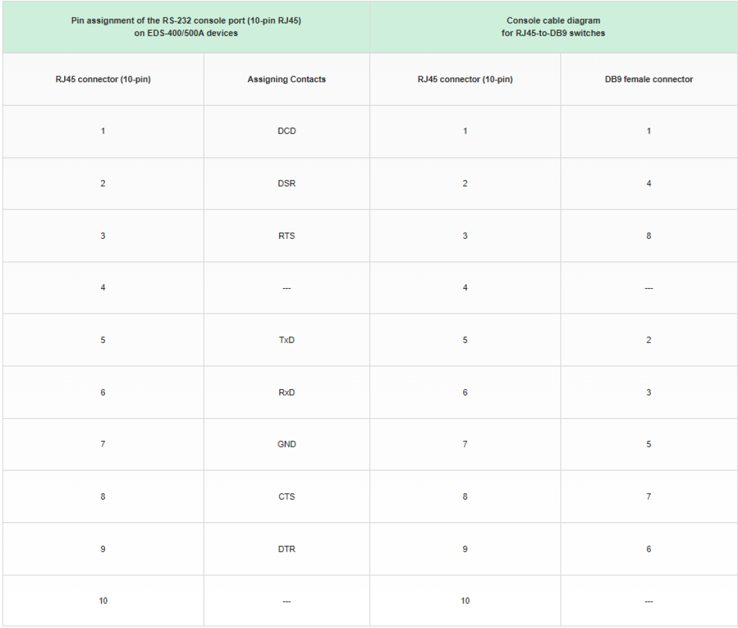Click the GND contact cell
The height and width of the screenshot is (628, 738).
tap(287, 444)
